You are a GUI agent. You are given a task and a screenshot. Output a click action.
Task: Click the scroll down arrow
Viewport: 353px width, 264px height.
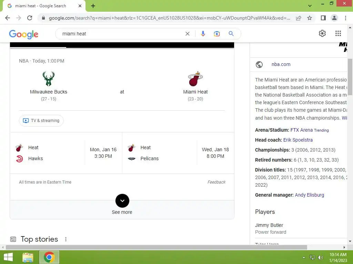350,241
